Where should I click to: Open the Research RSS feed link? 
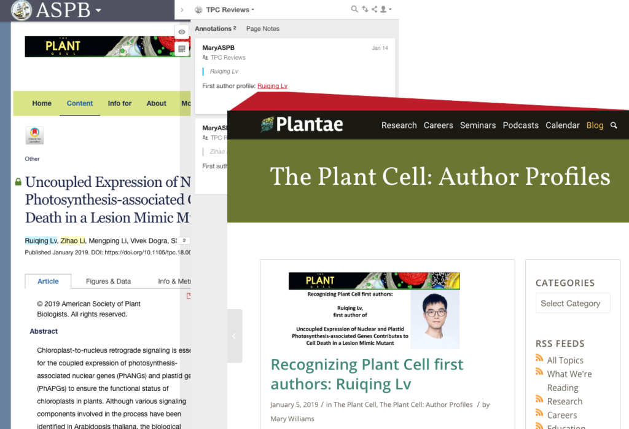click(565, 401)
